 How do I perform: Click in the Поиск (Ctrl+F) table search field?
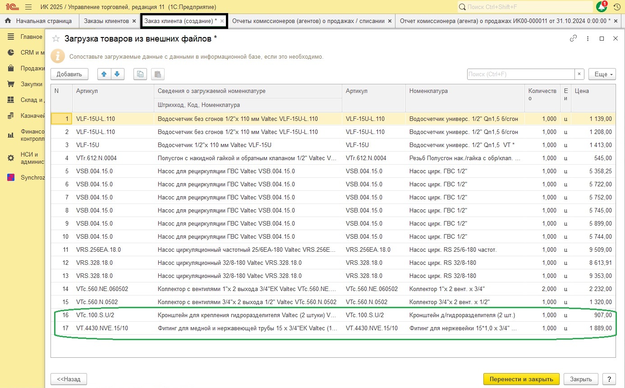click(x=520, y=74)
